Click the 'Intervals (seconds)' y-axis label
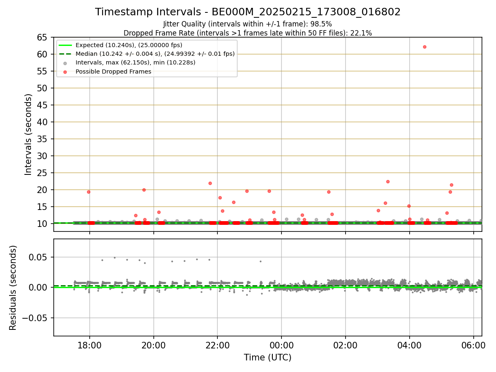 [x=28, y=134]
